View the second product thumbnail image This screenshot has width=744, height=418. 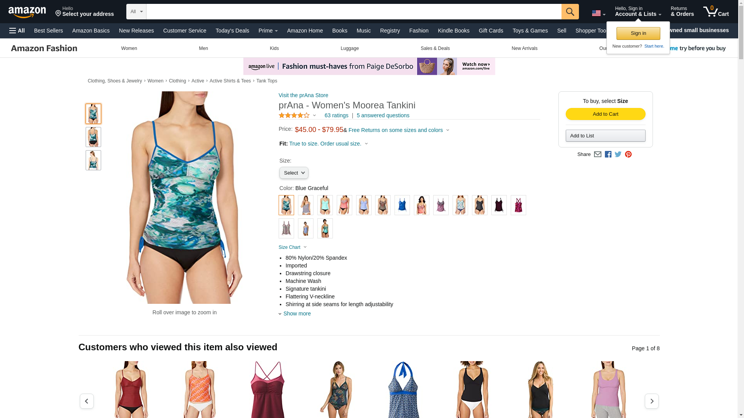(x=93, y=137)
